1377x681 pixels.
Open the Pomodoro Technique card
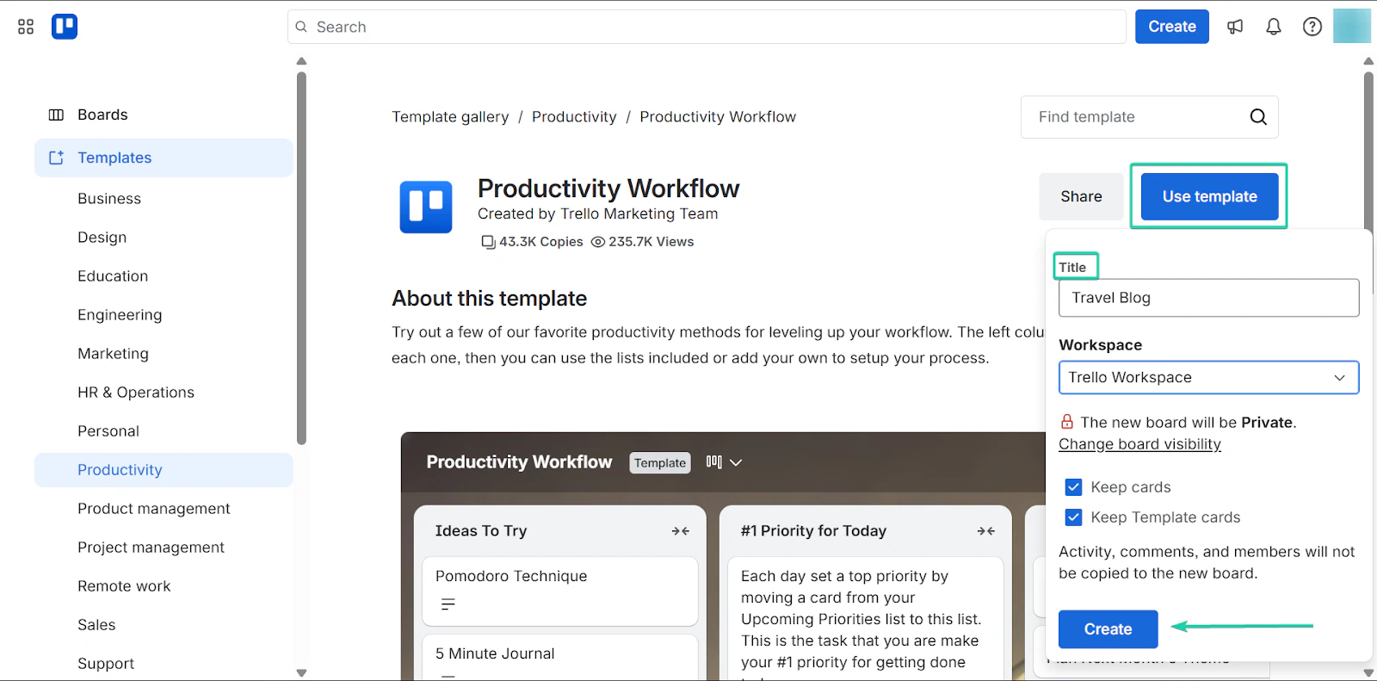[559, 591]
